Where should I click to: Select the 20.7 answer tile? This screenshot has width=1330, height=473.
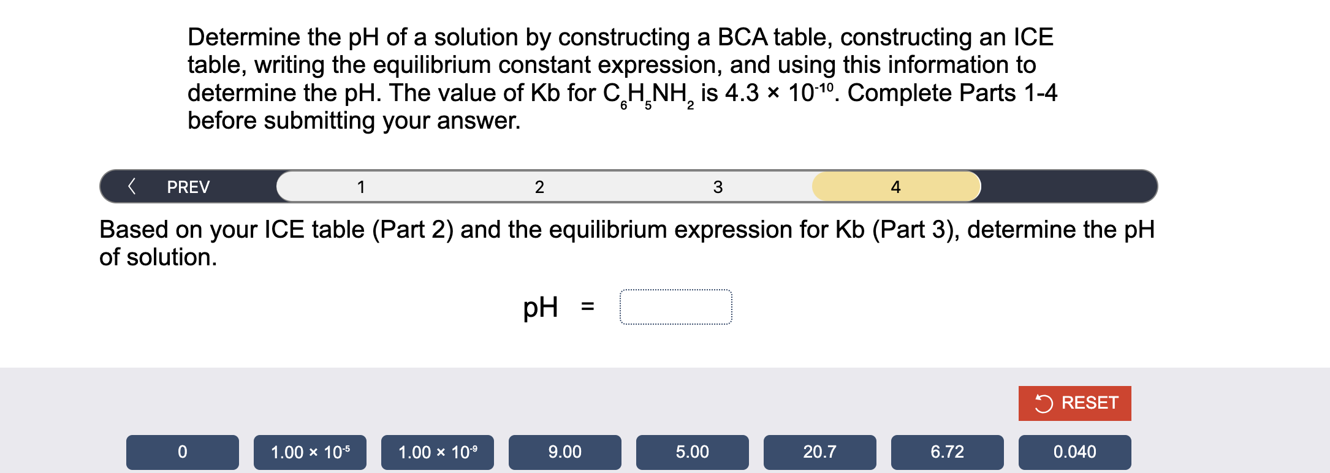tap(819, 452)
